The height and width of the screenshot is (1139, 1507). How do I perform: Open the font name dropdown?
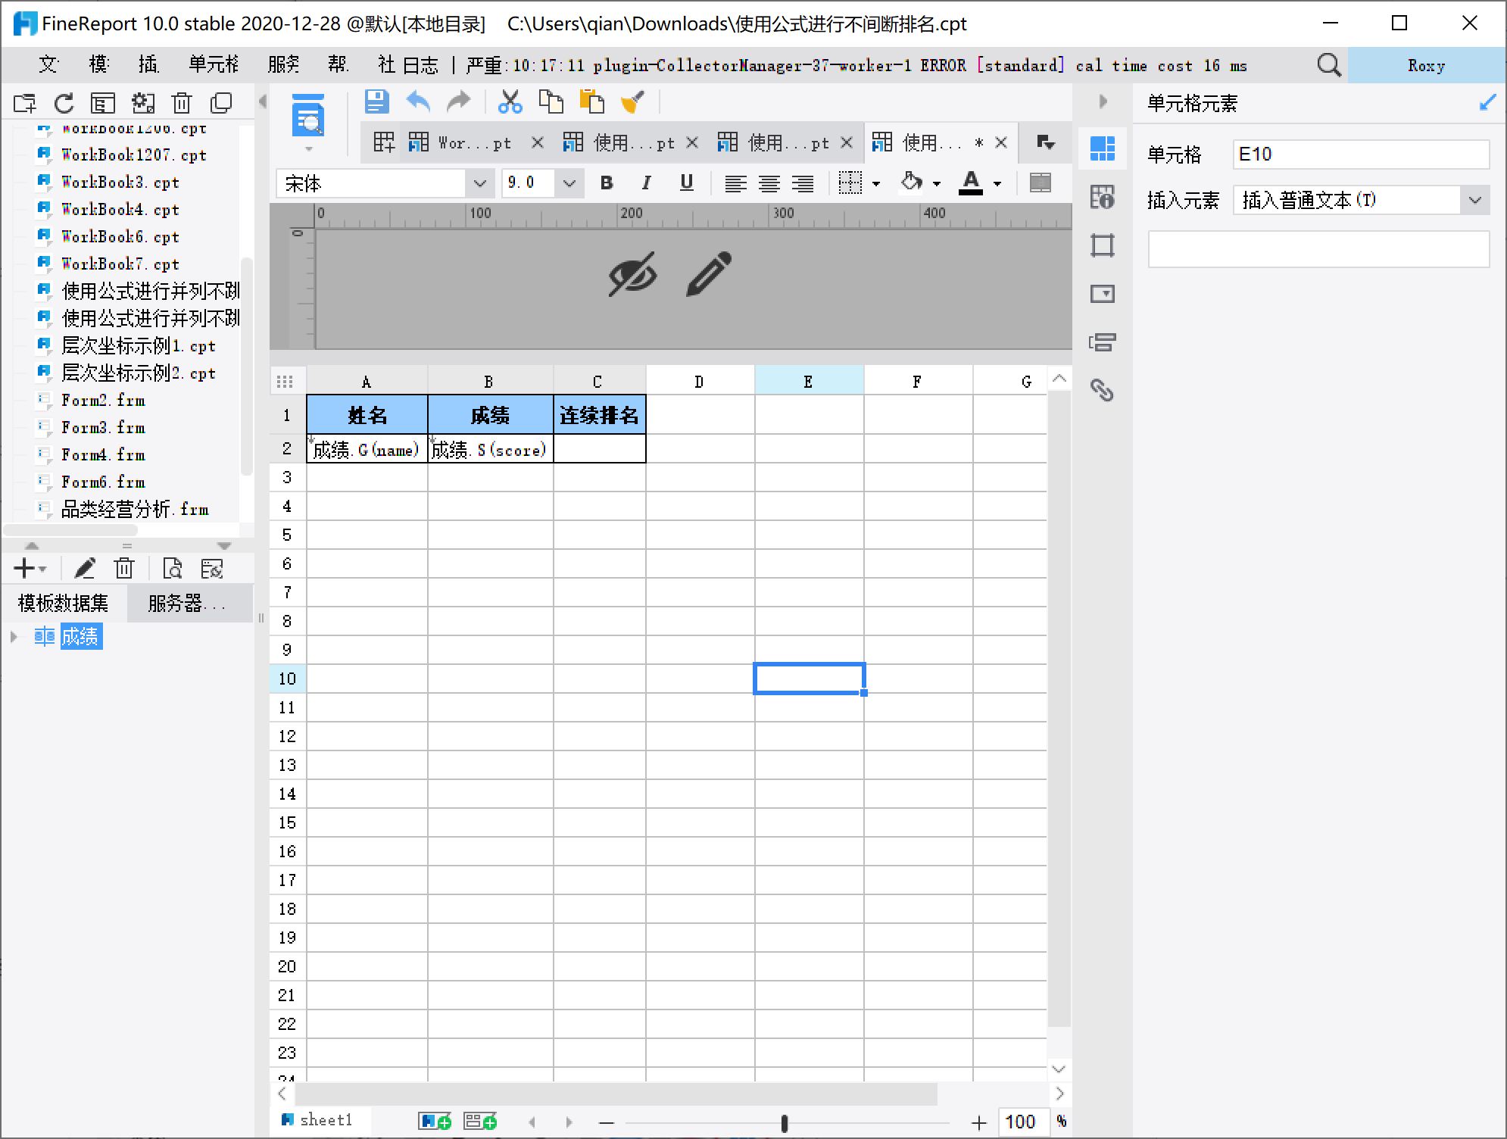479,183
